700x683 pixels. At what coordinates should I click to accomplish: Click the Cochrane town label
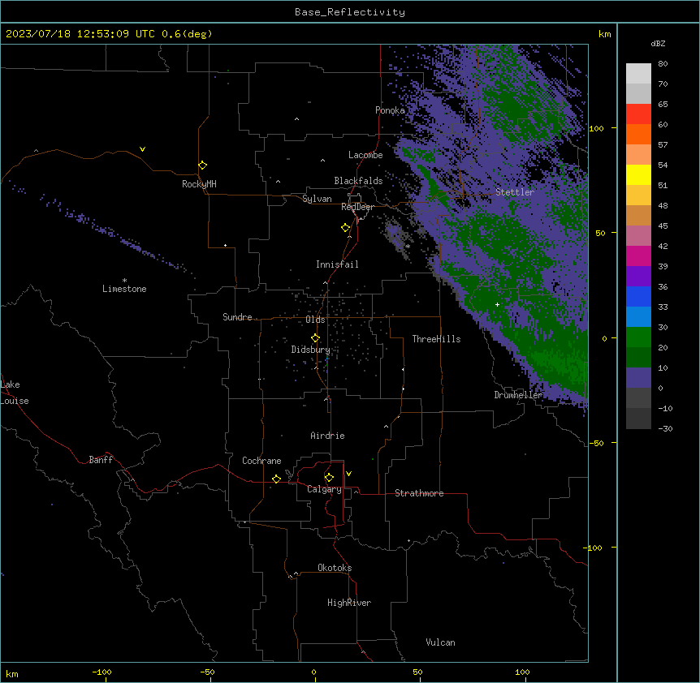(261, 461)
